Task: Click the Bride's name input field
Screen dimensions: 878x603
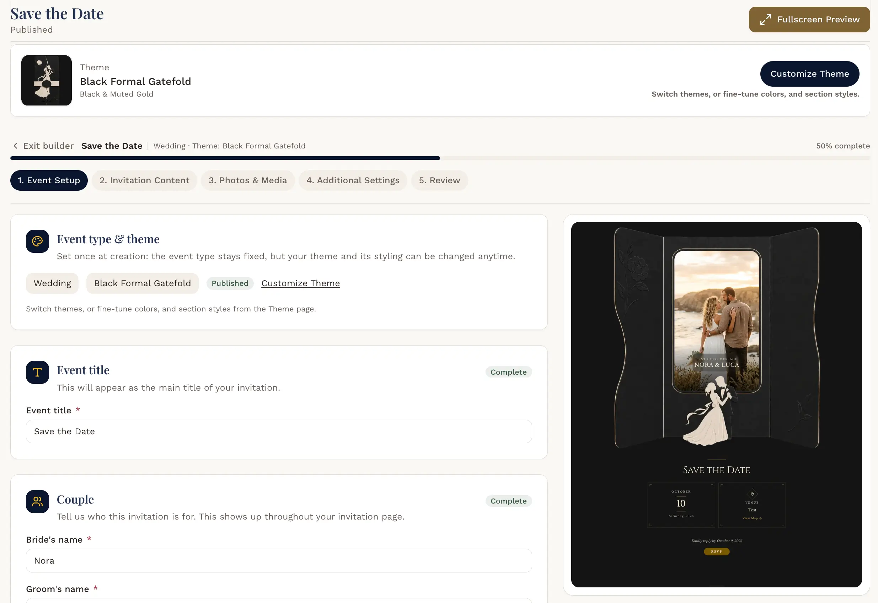Action: (279, 561)
